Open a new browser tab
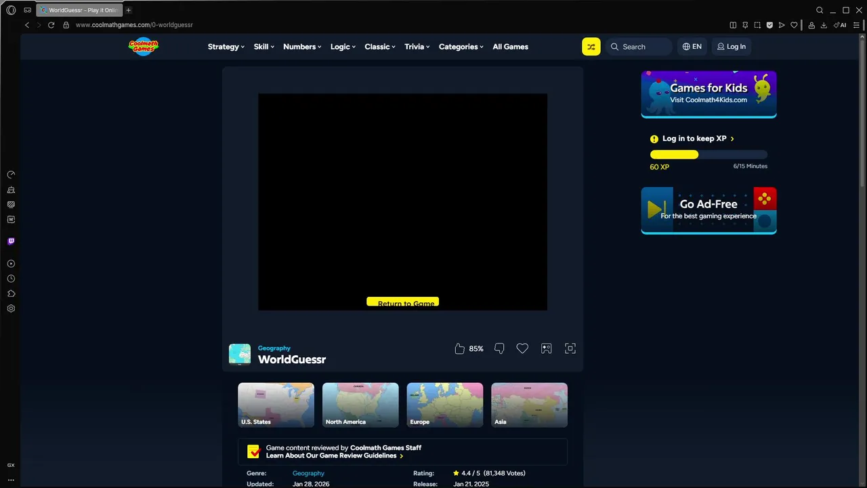The image size is (867, 488). [129, 10]
